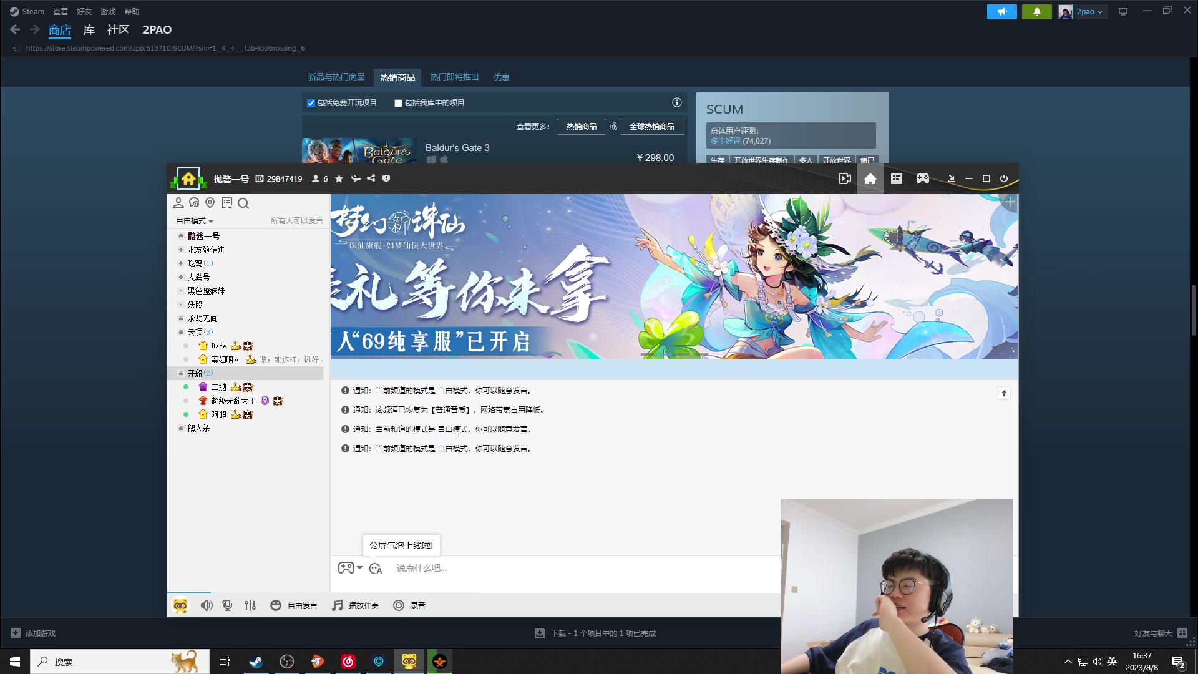This screenshot has width=1198, height=674.
Task: Switch to 优惠 tab
Action: click(x=502, y=77)
